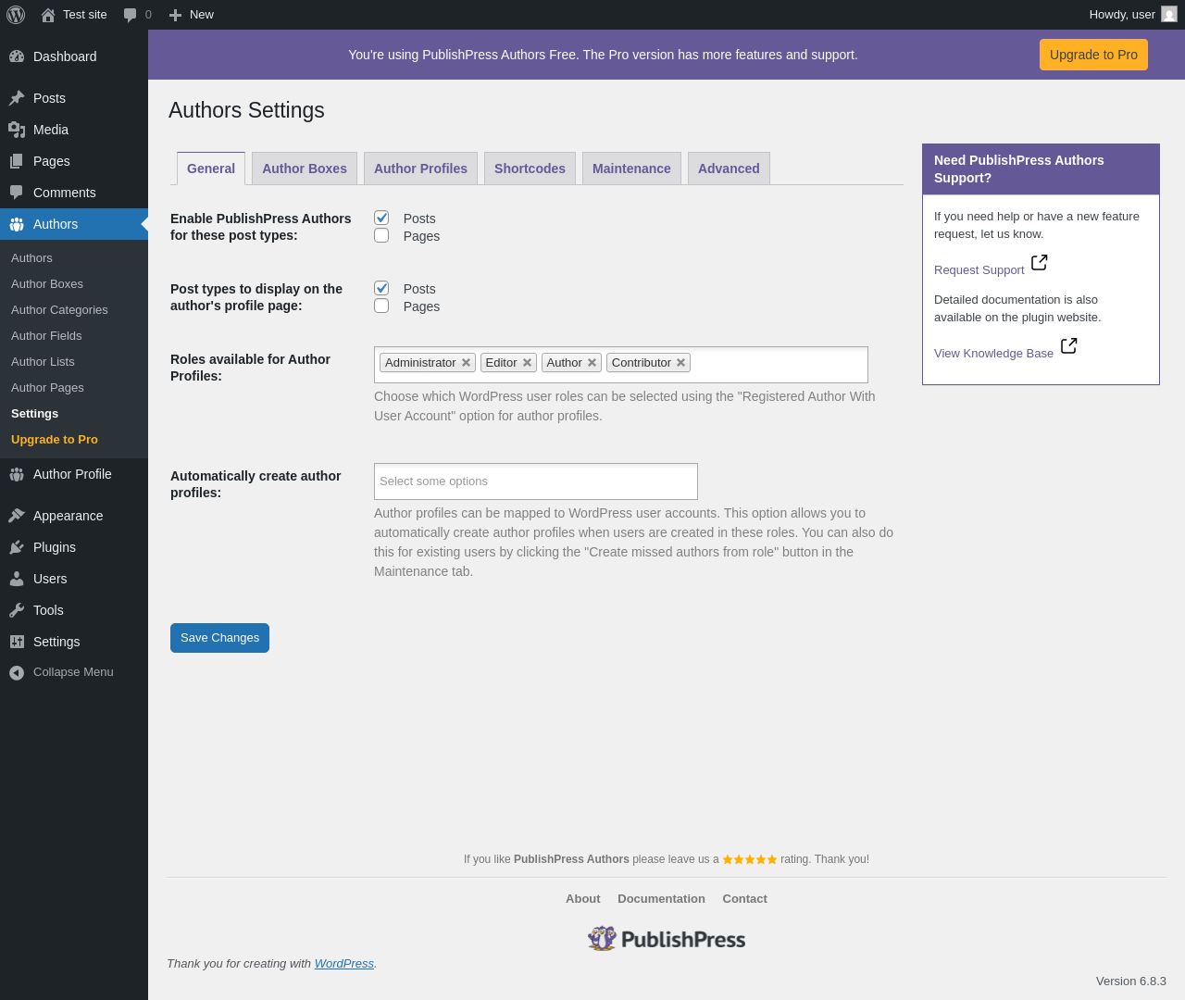The height and width of the screenshot is (1000, 1185).
Task: Click the Comments speech bubble icon in sidebar
Action: tap(17, 193)
